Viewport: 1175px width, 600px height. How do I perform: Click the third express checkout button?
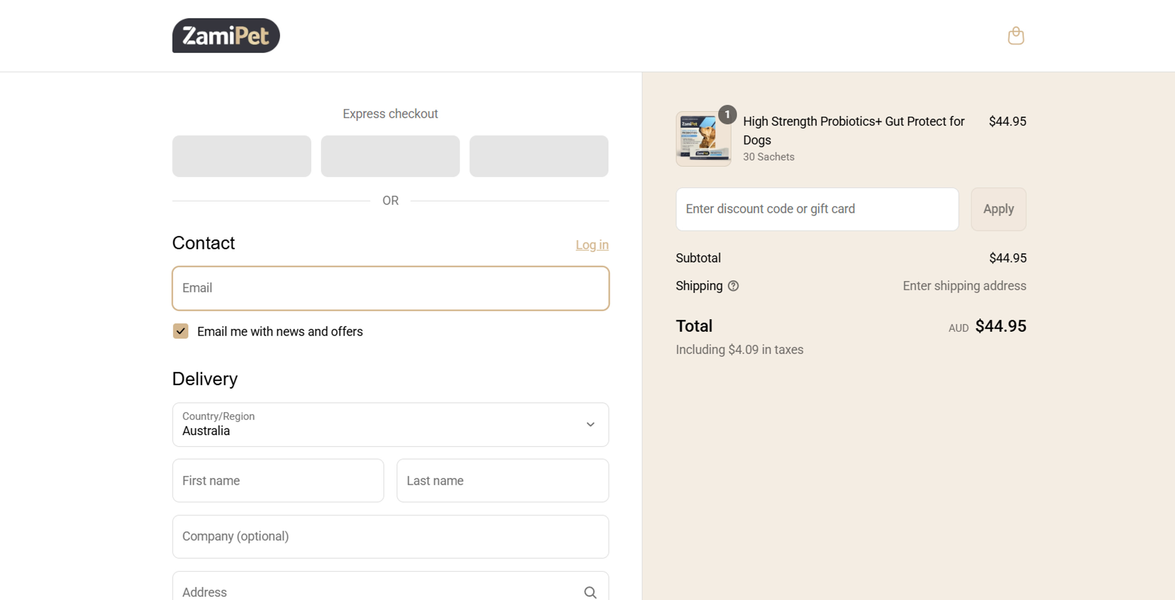pyautogui.click(x=539, y=156)
